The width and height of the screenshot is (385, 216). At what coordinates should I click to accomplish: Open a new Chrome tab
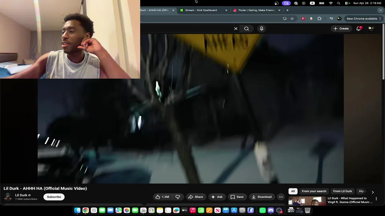tap(287, 10)
